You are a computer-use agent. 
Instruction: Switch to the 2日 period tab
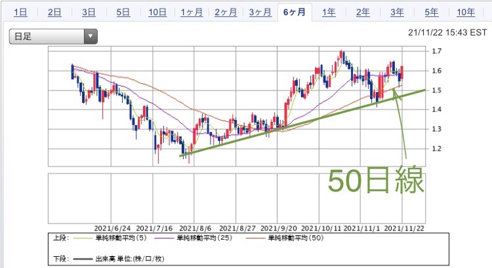(54, 12)
